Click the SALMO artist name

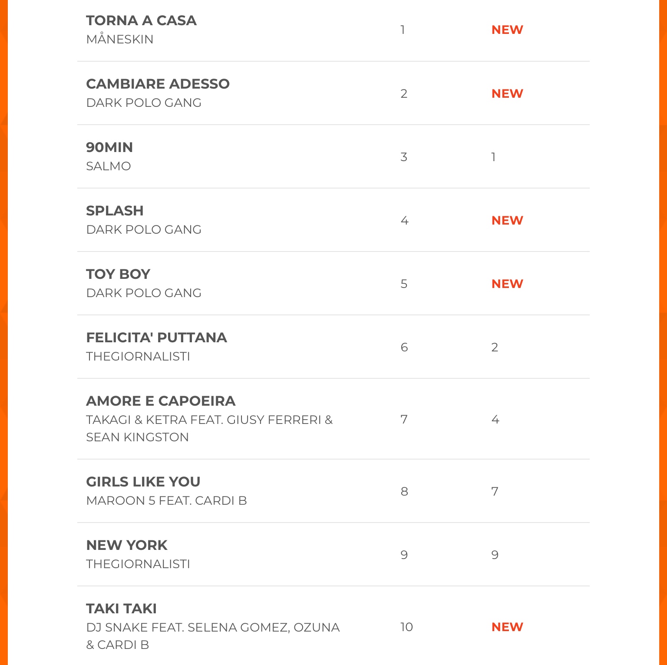pos(109,166)
